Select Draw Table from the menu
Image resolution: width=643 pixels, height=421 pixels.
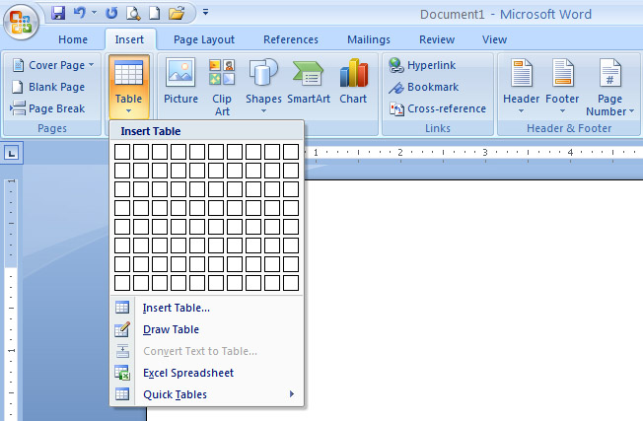click(171, 329)
